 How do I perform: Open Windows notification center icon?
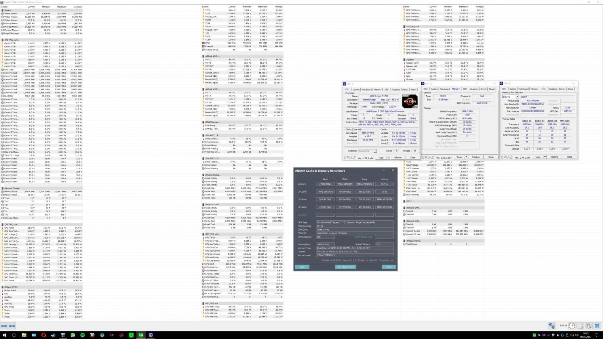[597, 335]
